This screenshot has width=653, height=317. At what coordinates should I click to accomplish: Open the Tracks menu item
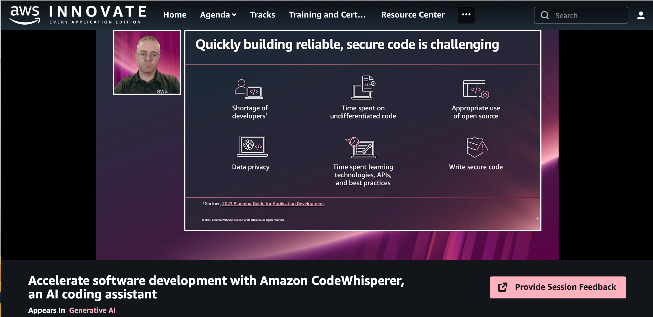point(263,15)
